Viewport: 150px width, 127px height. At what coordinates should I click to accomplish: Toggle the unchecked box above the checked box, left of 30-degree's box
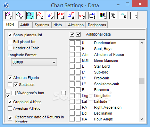8,91
